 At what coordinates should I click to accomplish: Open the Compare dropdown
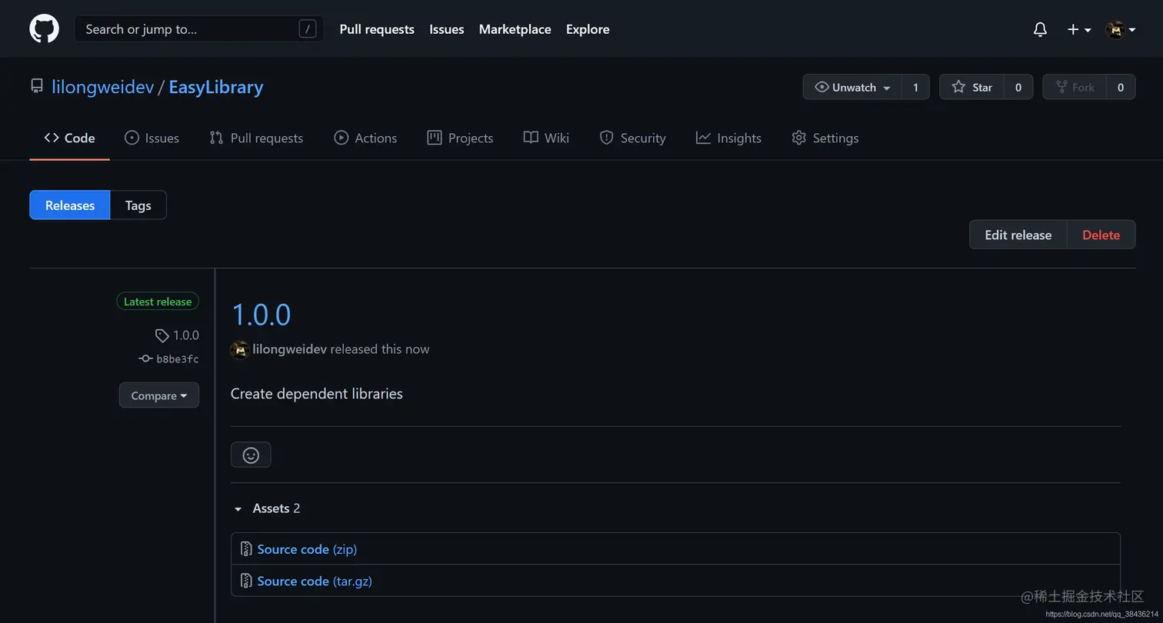click(159, 395)
